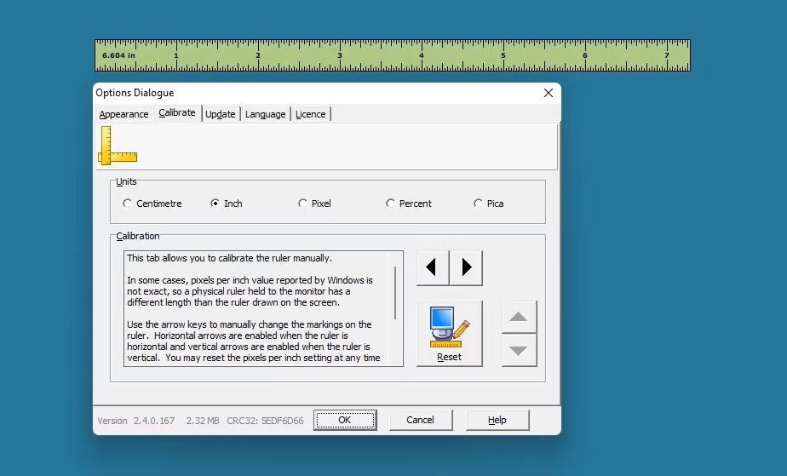787x476 pixels.
Task: Click the CRC32: 5EDF6D66 text
Action: tap(265, 421)
